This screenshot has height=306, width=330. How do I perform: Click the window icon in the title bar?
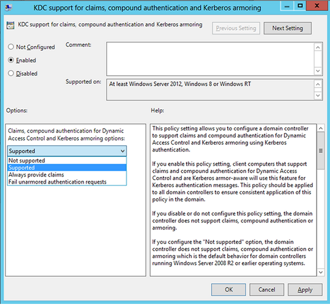[x=8, y=8]
